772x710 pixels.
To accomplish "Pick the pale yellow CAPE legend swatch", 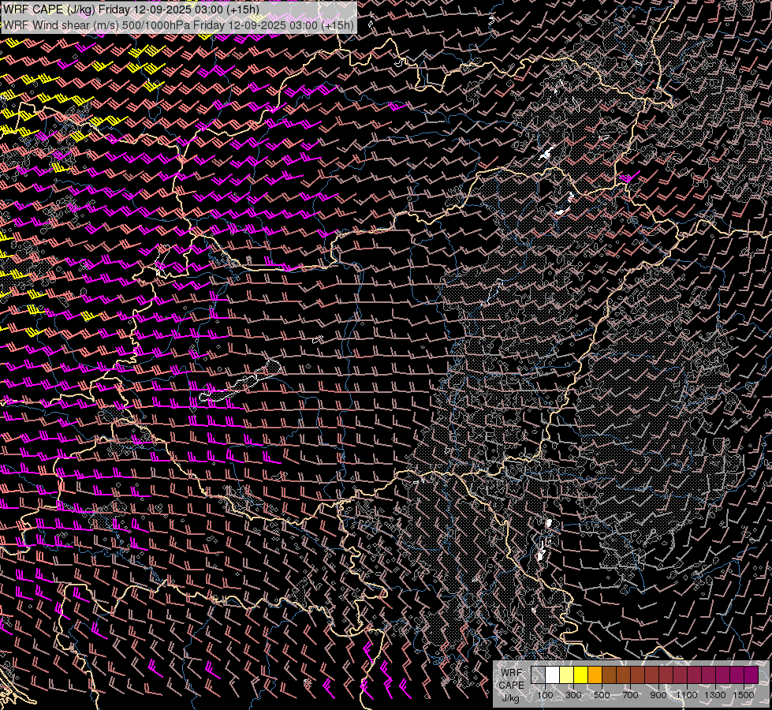I will (567, 675).
